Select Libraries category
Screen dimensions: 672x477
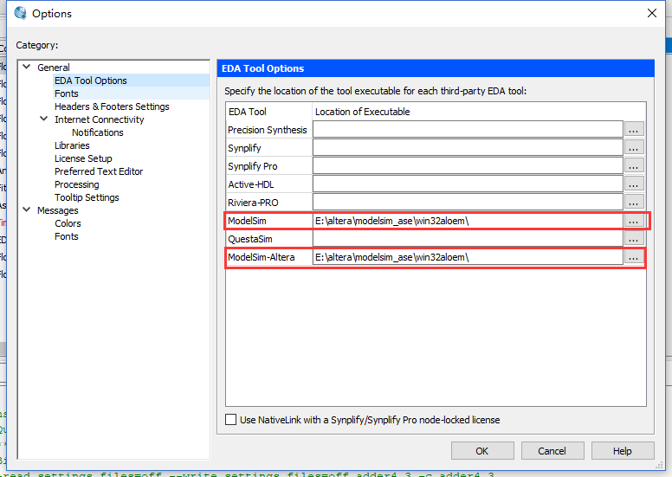pyautogui.click(x=72, y=145)
